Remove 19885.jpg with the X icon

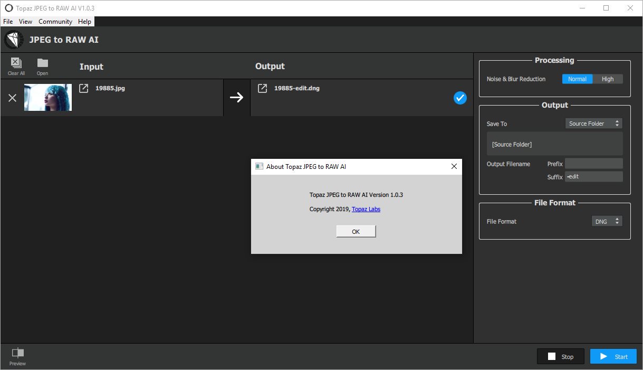click(x=12, y=98)
